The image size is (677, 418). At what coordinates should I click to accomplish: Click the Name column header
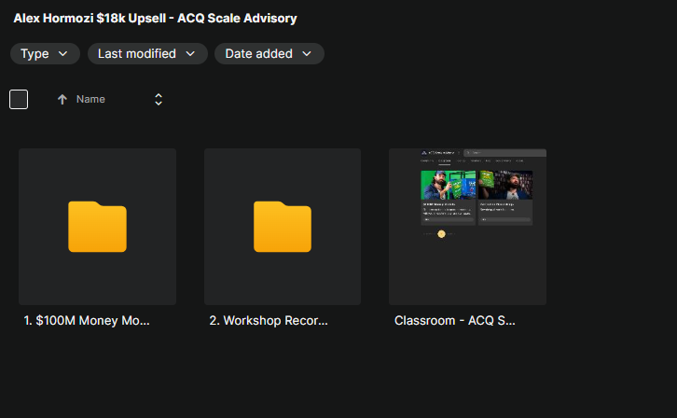(90, 99)
